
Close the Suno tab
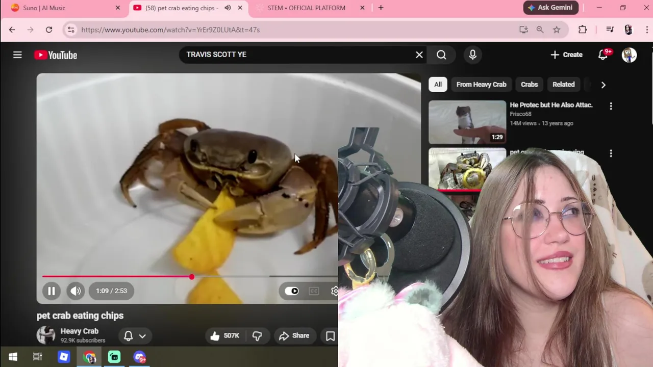[118, 8]
